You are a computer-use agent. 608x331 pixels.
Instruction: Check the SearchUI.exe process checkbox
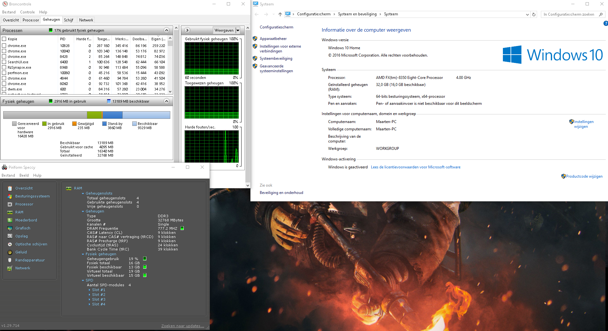4,62
